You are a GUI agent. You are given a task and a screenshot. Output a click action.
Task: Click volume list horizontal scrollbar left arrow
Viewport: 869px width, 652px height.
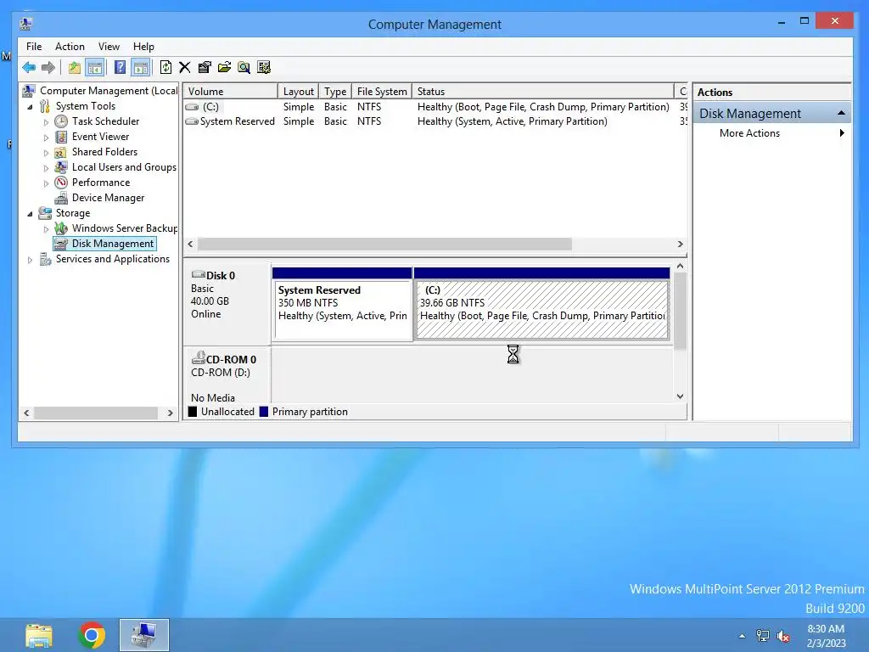tap(191, 244)
